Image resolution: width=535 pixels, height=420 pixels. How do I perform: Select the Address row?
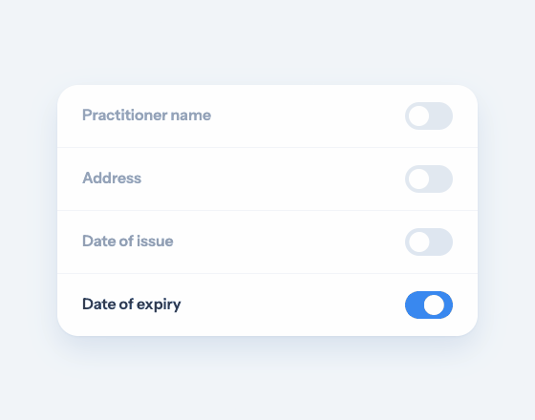pyautogui.click(x=267, y=179)
